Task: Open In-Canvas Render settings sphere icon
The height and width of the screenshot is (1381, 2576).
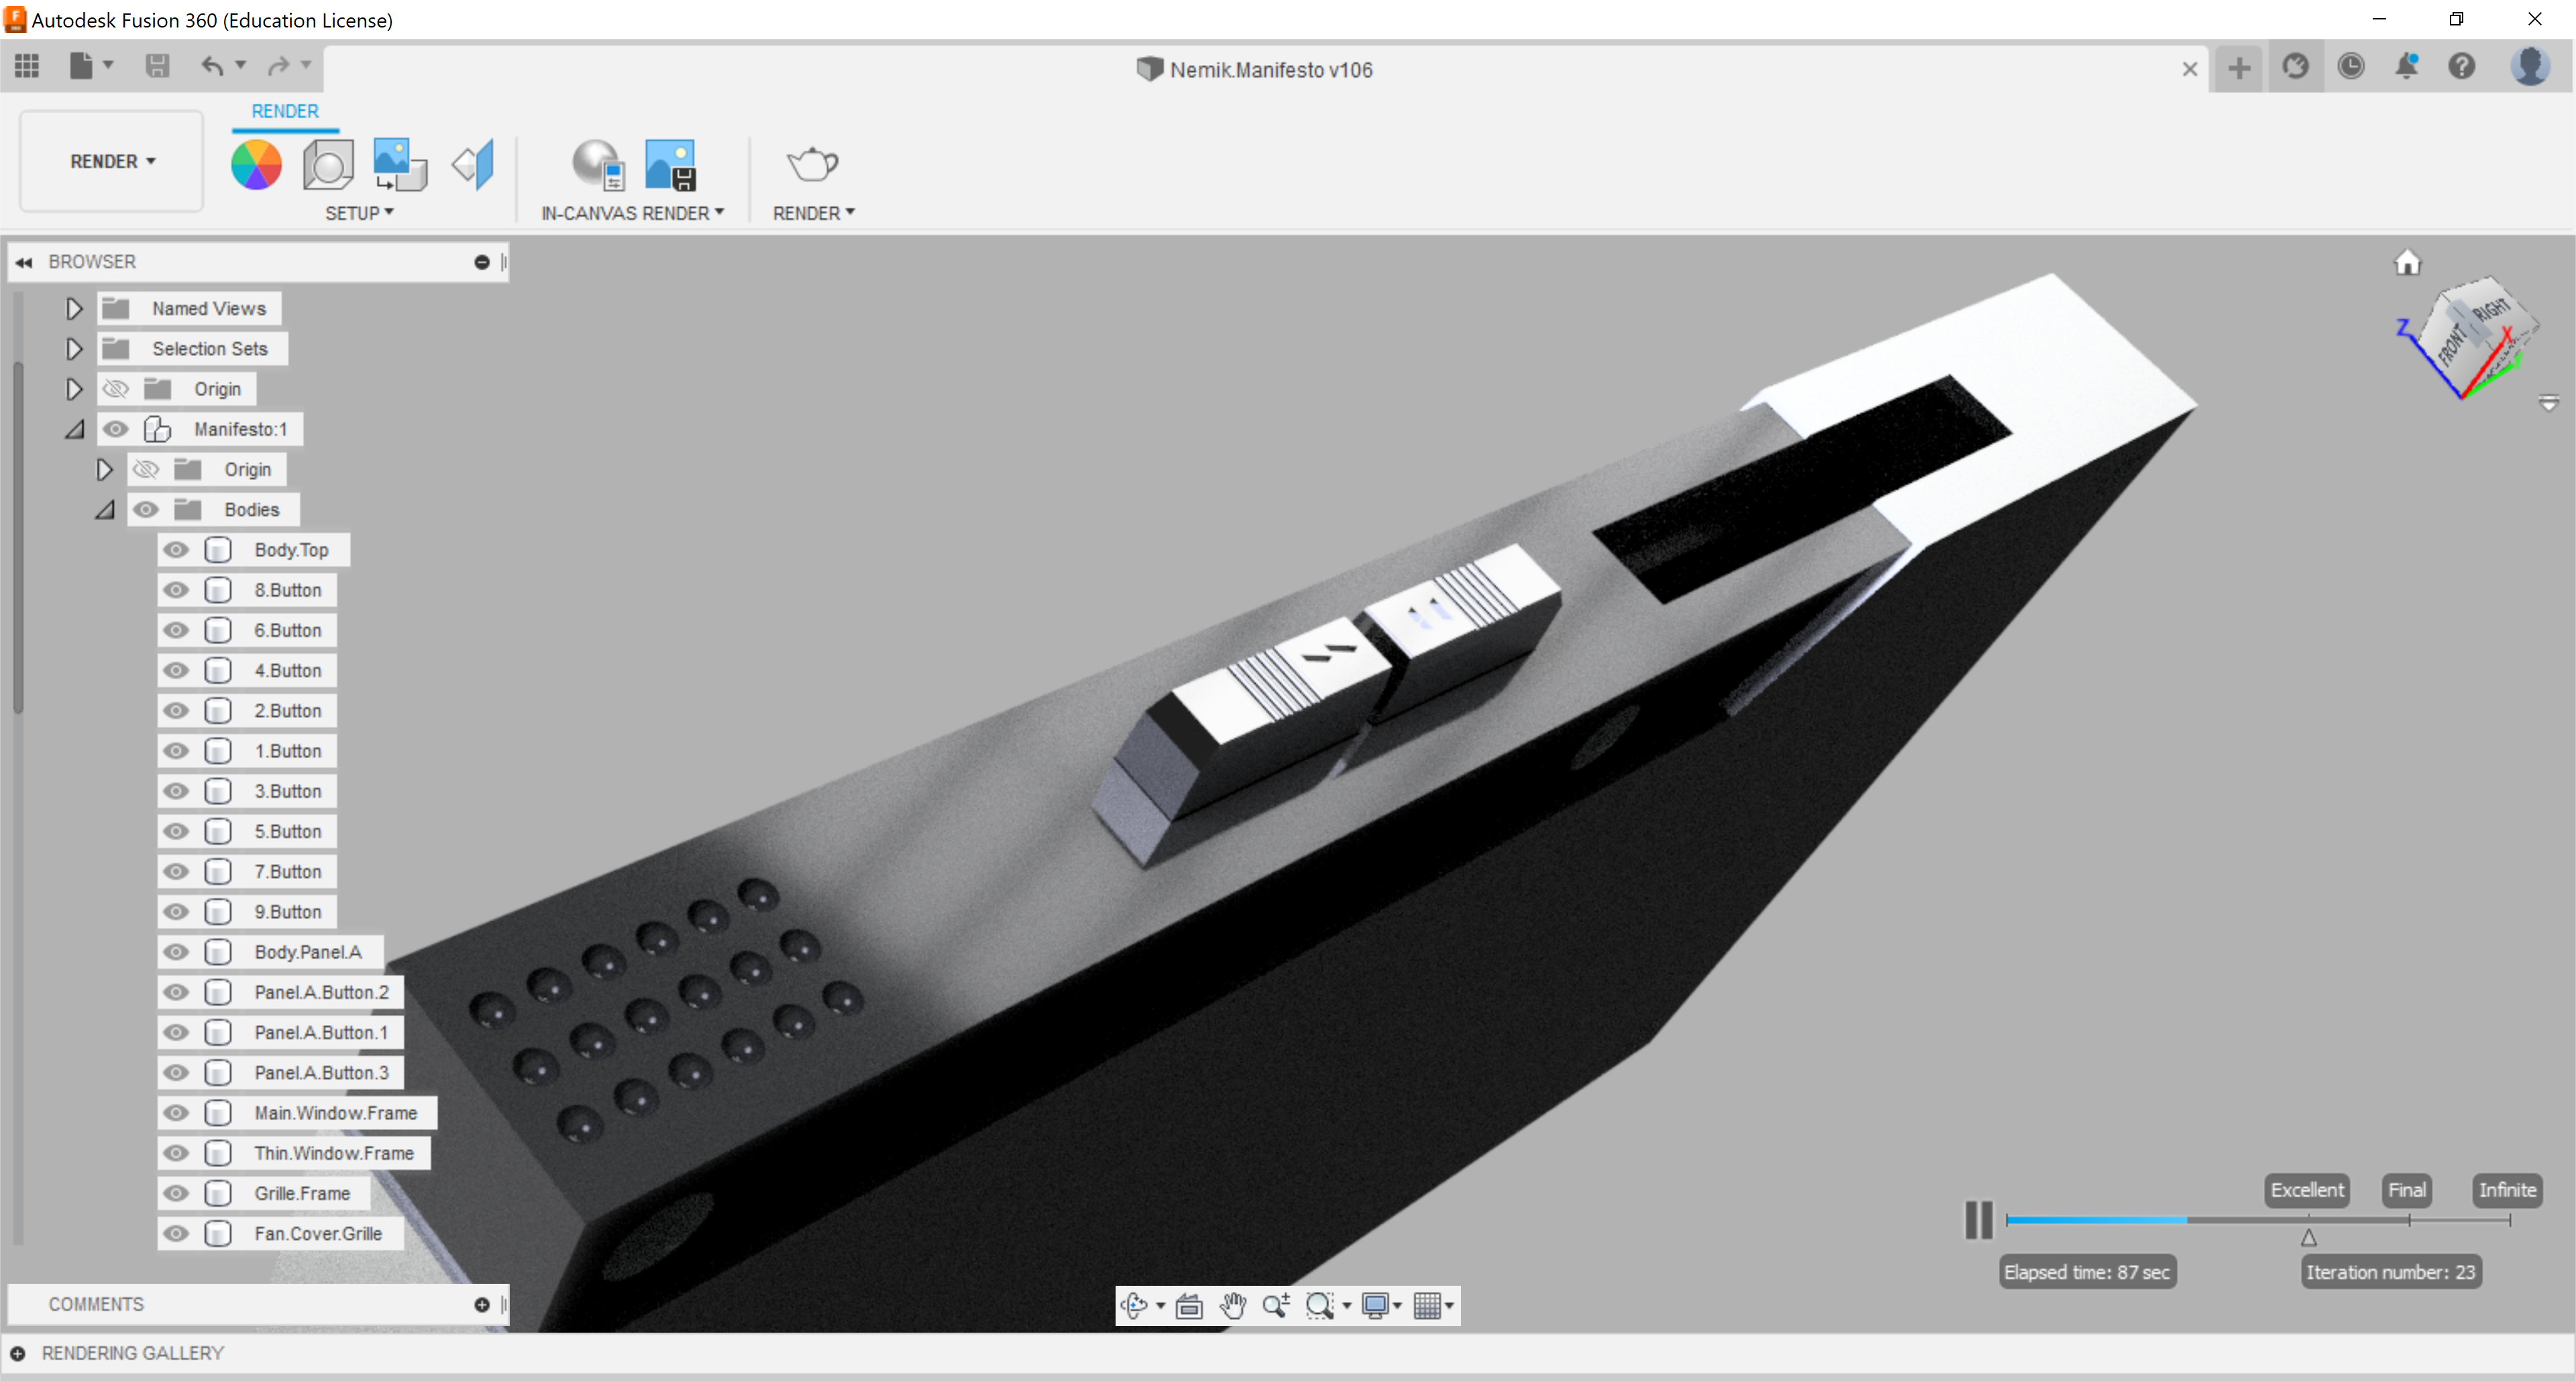Action: (598, 165)
